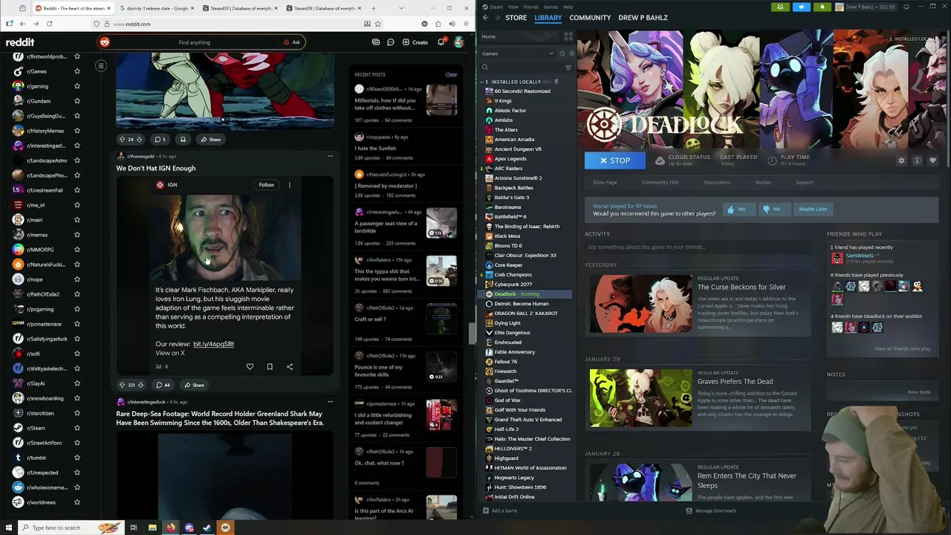Toggle favorite star for r/pcgaming
The width and height of the screenshot is (951, 535).
point(77,309)
